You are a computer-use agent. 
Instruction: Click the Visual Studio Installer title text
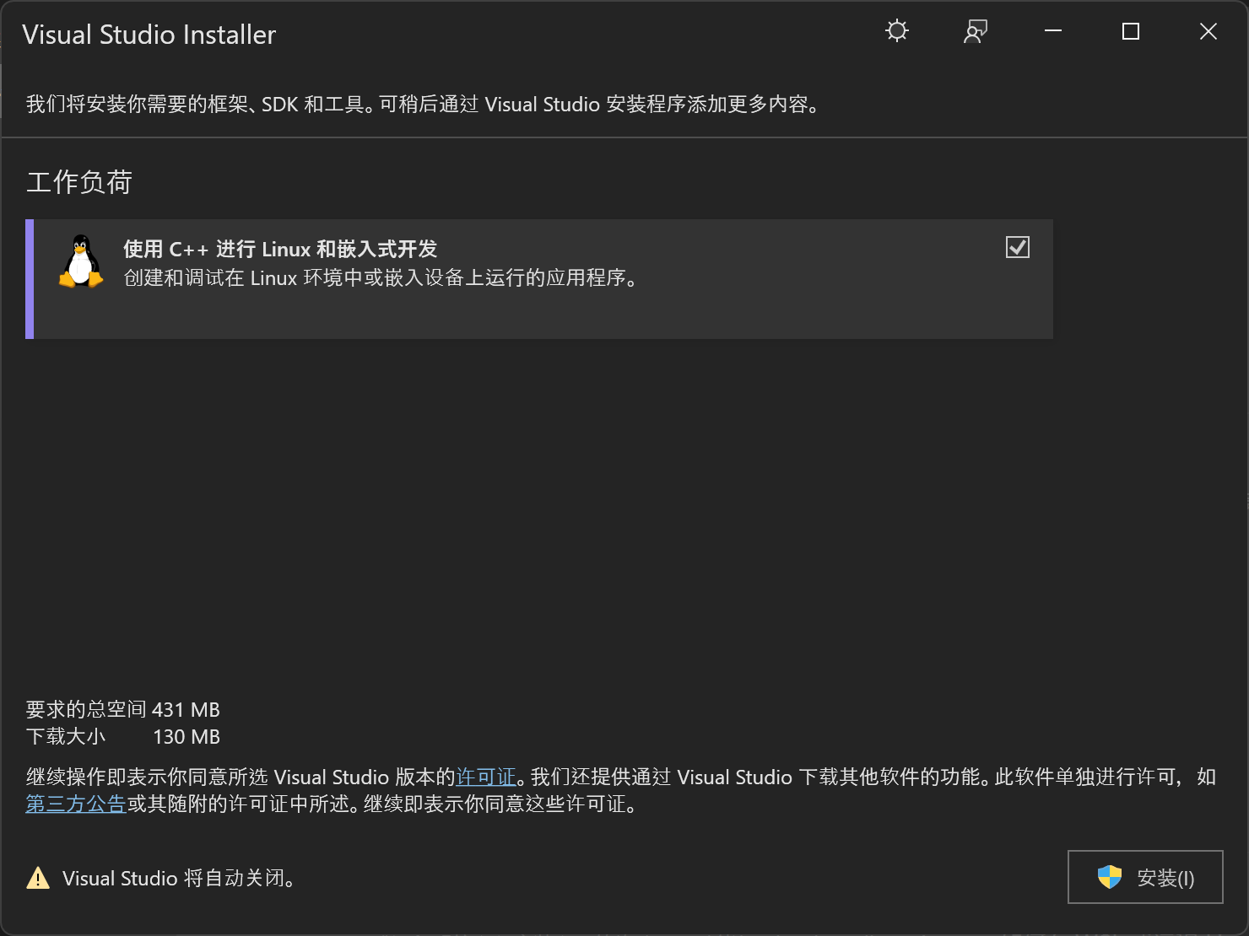(149, 35)
